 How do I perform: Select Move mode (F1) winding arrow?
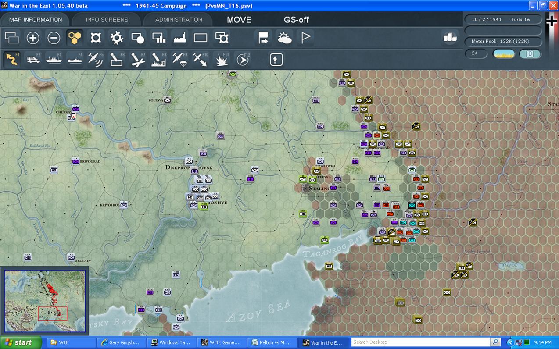[12, 59]
